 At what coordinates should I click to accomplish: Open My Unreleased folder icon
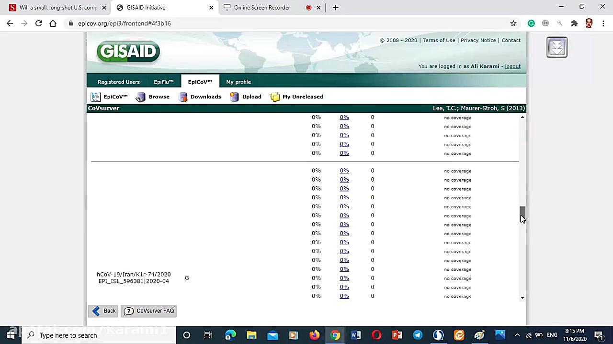pyautogui.click(x=275, y=97)
